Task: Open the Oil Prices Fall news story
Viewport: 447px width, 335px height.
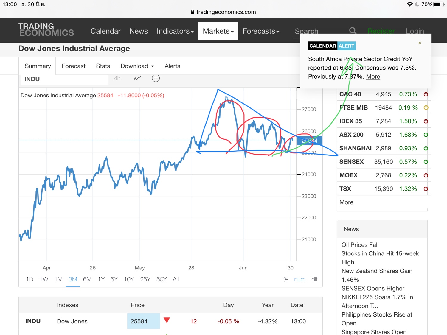Action: click(360, 245)
